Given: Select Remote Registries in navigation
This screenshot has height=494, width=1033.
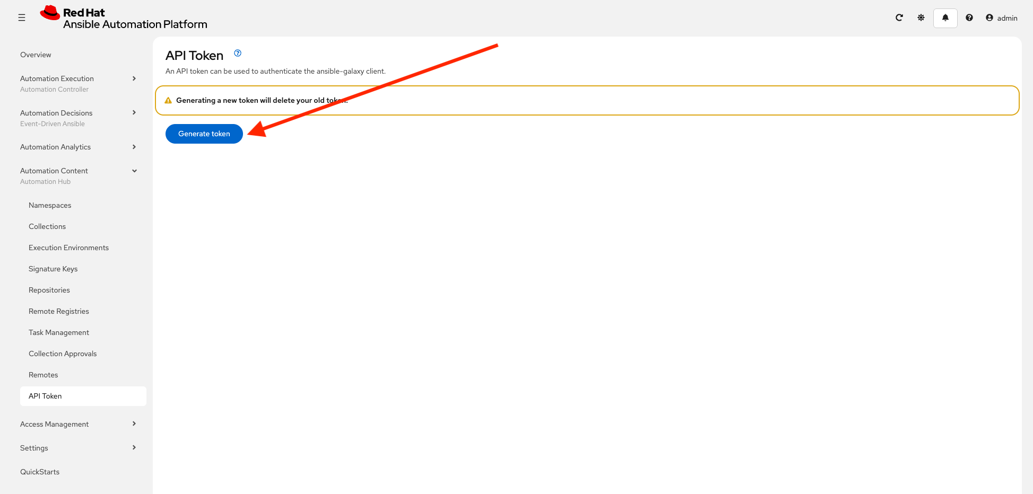Looking at the screenshot, I should coord(59,311).
